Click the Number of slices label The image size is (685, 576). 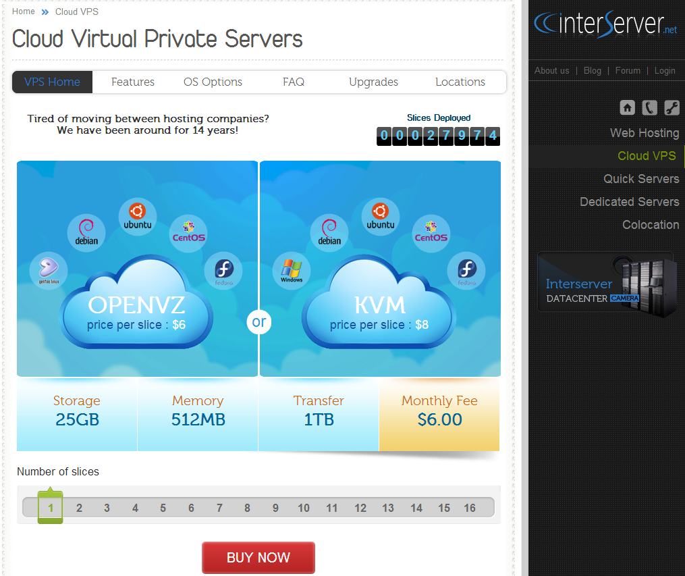pos(58,471)
